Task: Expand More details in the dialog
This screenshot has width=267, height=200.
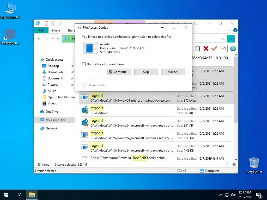Action: point(94,85)
